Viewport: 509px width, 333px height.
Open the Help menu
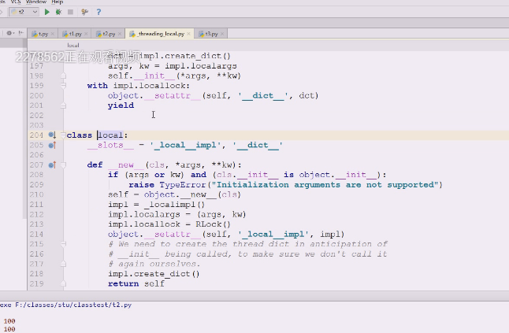click(58, 2)
